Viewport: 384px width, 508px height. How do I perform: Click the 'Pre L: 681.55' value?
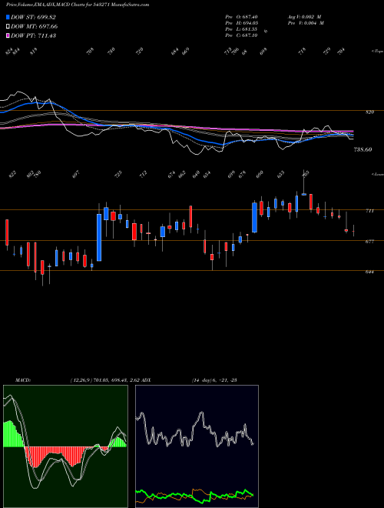(241, 29)
